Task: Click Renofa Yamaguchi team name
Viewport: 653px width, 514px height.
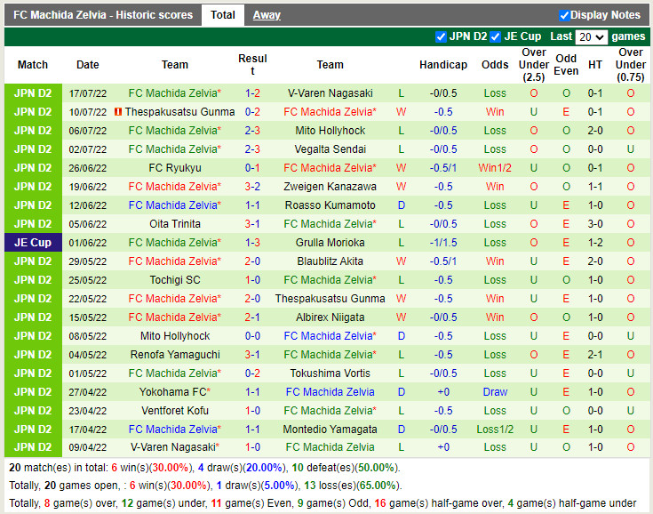Action: pos(175,355)
